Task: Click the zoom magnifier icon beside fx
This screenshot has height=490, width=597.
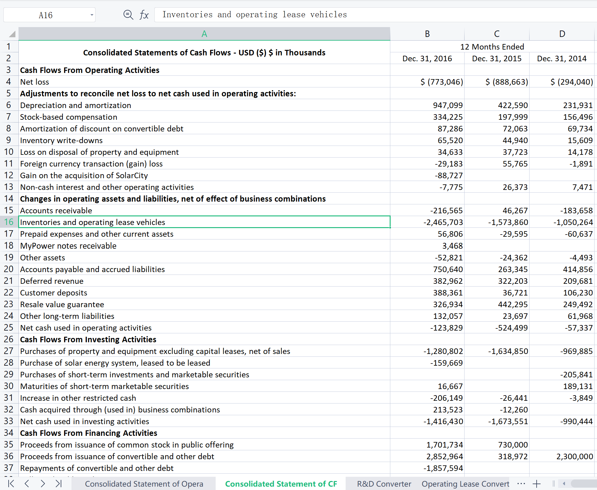Action: click(128, 15)
